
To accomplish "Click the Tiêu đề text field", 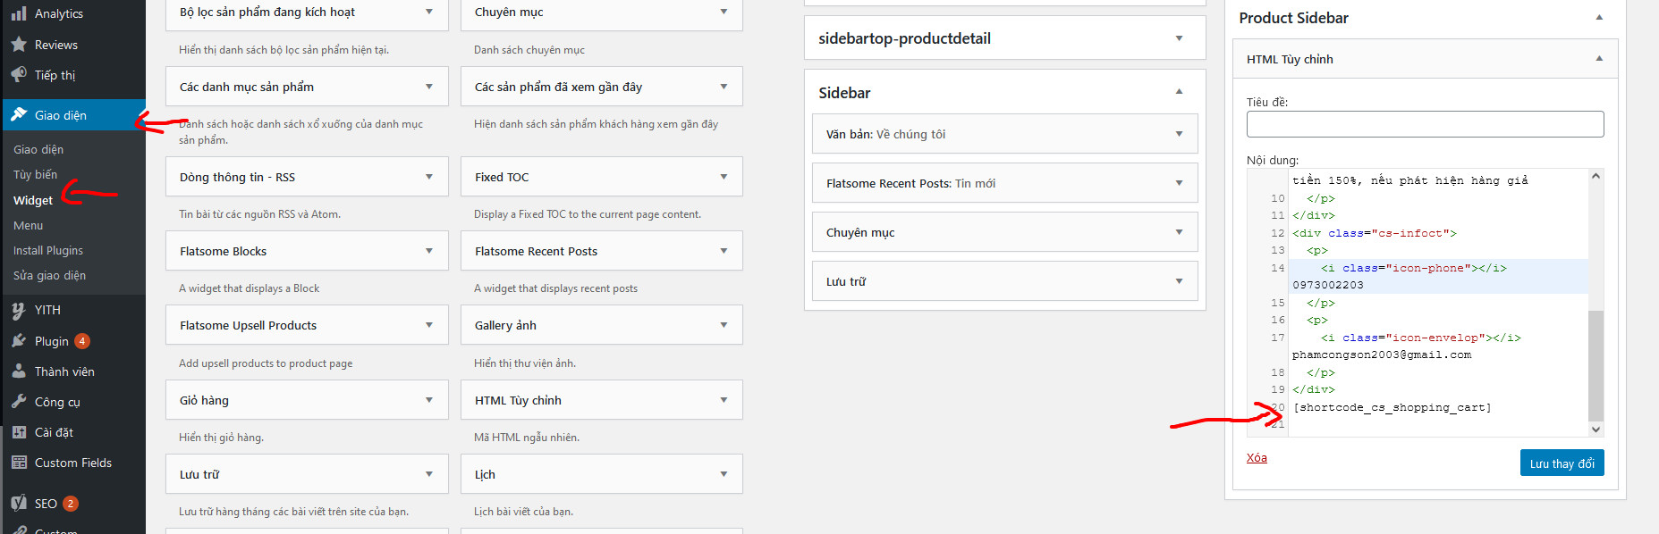I will point(1425,124).
